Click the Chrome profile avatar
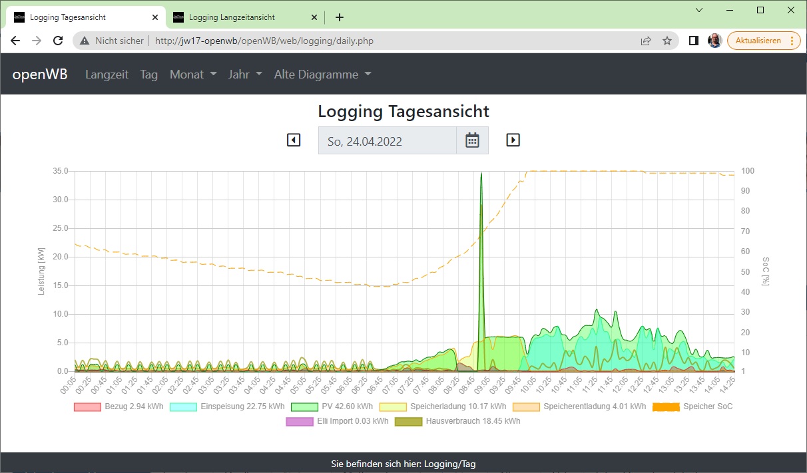 pos(714,41)
